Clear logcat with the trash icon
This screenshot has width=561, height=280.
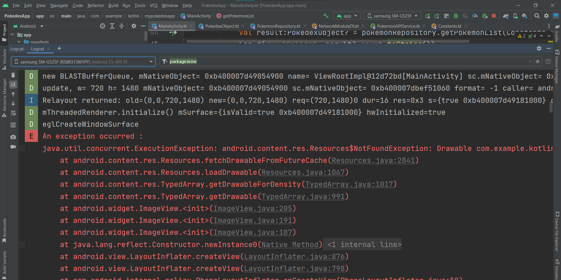pos(13,75)
